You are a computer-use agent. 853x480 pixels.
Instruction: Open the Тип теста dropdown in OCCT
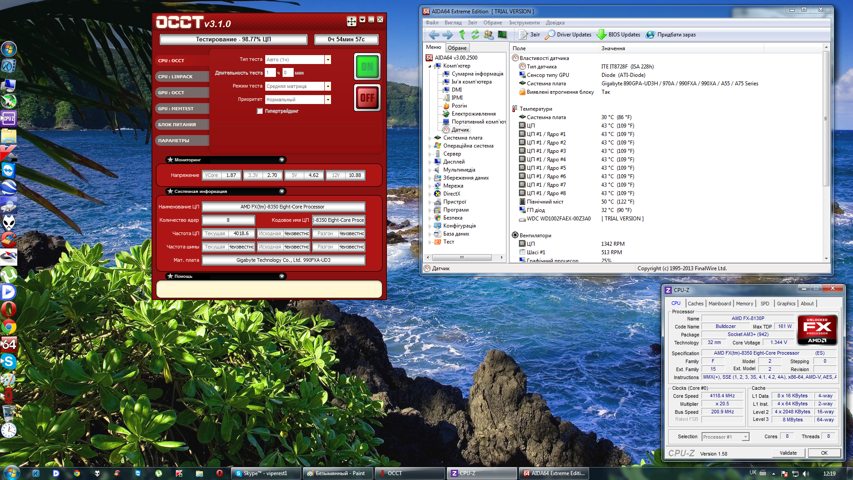tap(328, 60)
